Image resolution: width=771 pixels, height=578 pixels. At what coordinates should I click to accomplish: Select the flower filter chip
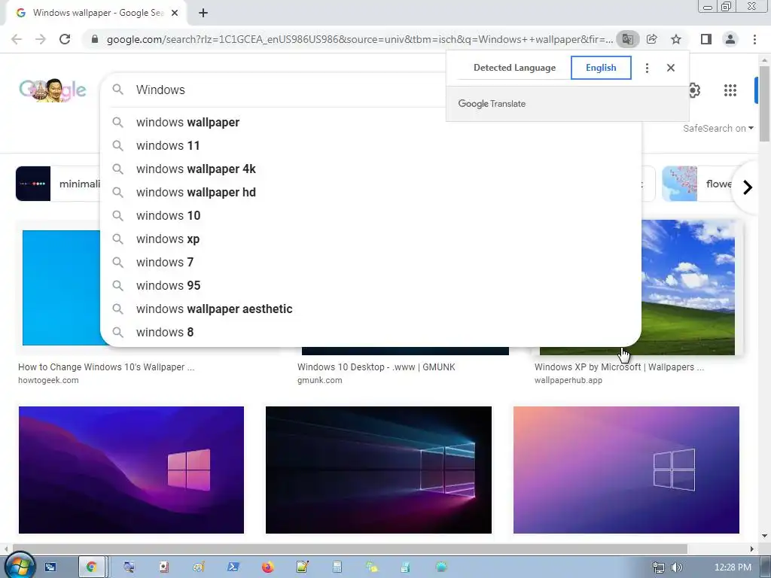click(698, 184)
